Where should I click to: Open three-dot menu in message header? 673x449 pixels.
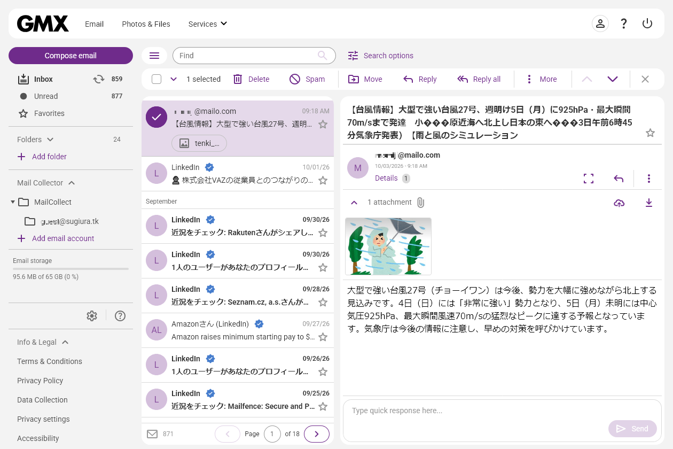coord(649,179)
